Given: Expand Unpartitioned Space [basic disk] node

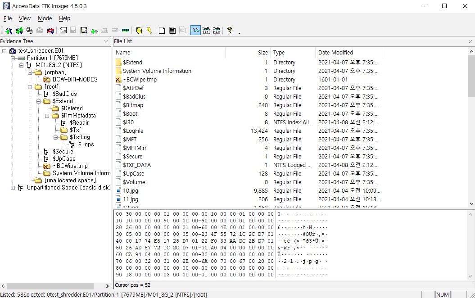Looking at the screenshot, I should (13, 188).
